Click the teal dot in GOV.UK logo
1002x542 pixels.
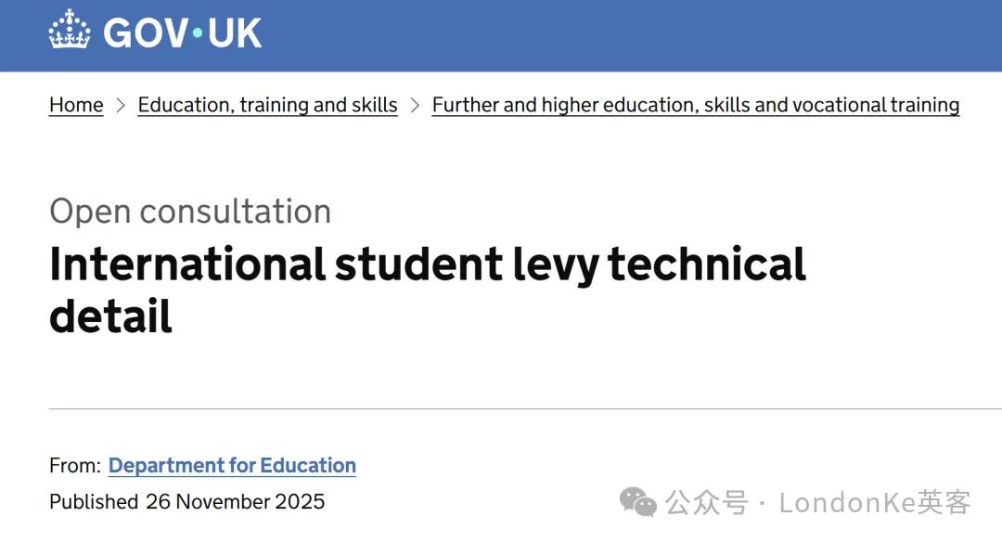(x=196, y=33)
